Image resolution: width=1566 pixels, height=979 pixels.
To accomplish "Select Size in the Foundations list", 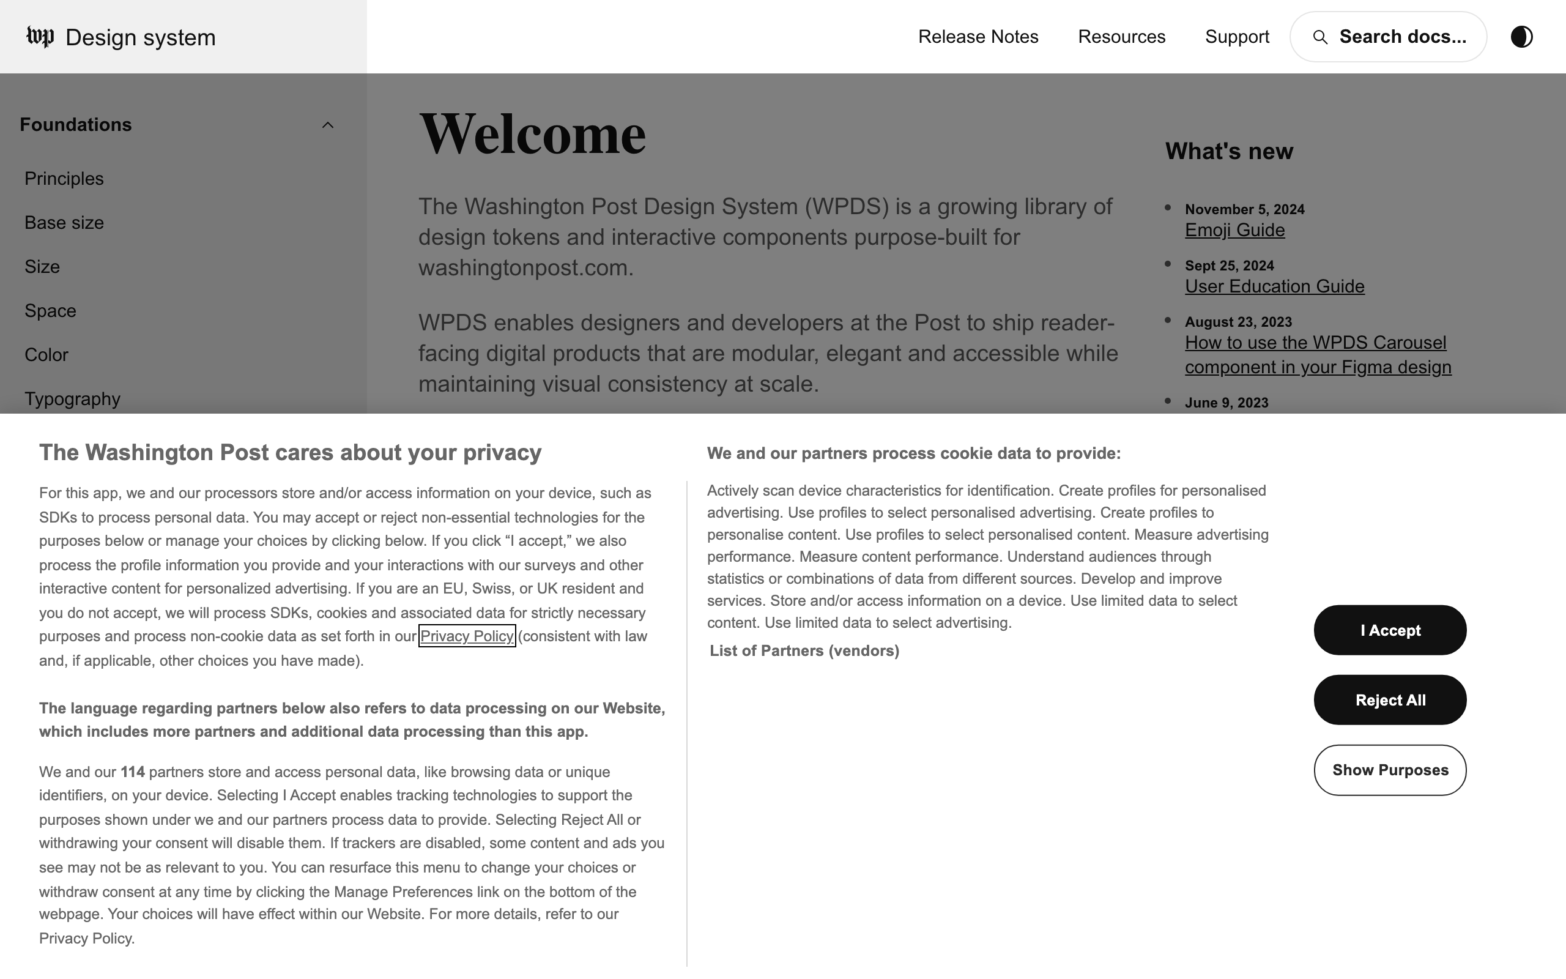I will 42,267.
